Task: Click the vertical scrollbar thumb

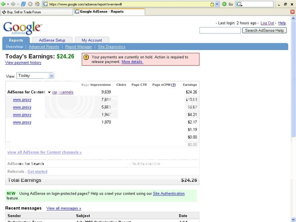Action: [293, 79]
